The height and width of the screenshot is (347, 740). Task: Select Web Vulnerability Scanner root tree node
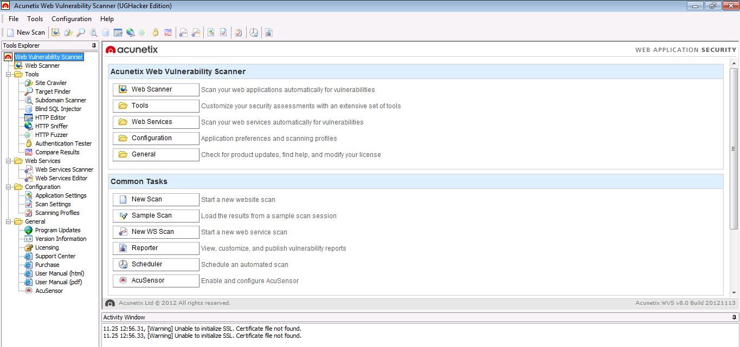tap(49, 57)
